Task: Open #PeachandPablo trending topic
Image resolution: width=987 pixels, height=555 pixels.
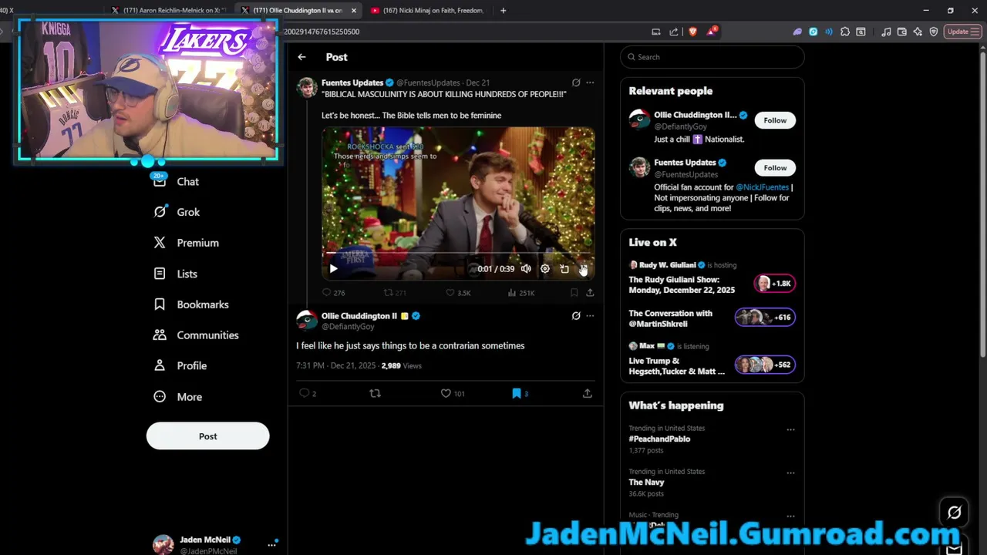Action: coord(659,439)
